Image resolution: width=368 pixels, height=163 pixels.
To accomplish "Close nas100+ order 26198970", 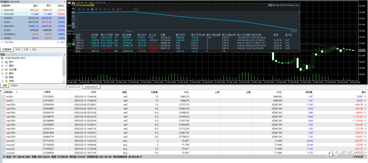I will pyautogui.click(x=366, y=117).
